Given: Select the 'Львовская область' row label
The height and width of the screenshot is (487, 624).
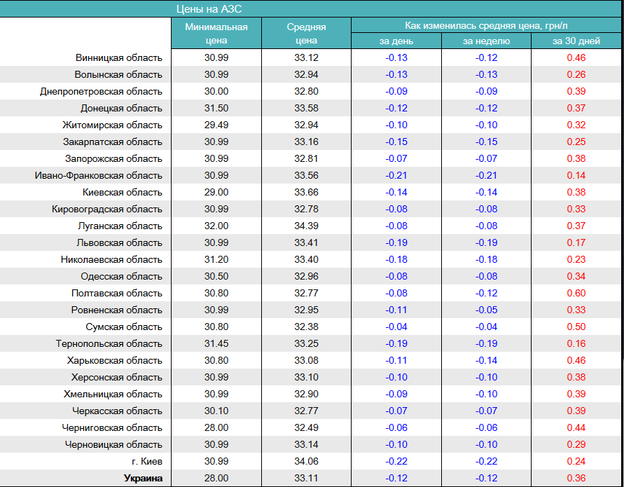Looking at the screenshot, I should point(120,242).
